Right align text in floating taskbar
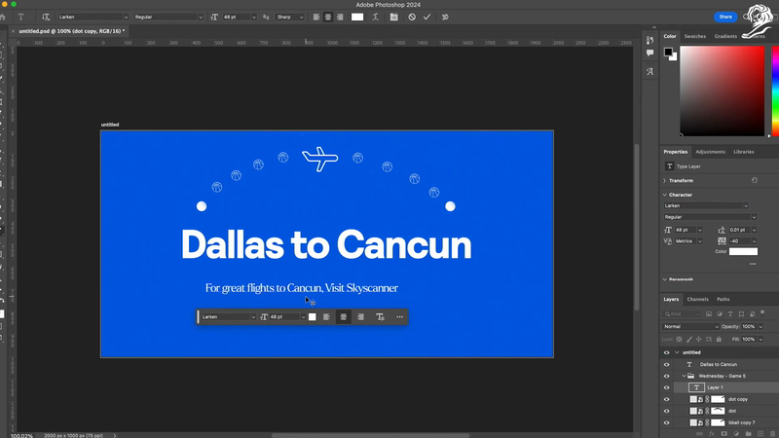The height and width of the screenshot is (438, 779). click(x=360, y=317)
